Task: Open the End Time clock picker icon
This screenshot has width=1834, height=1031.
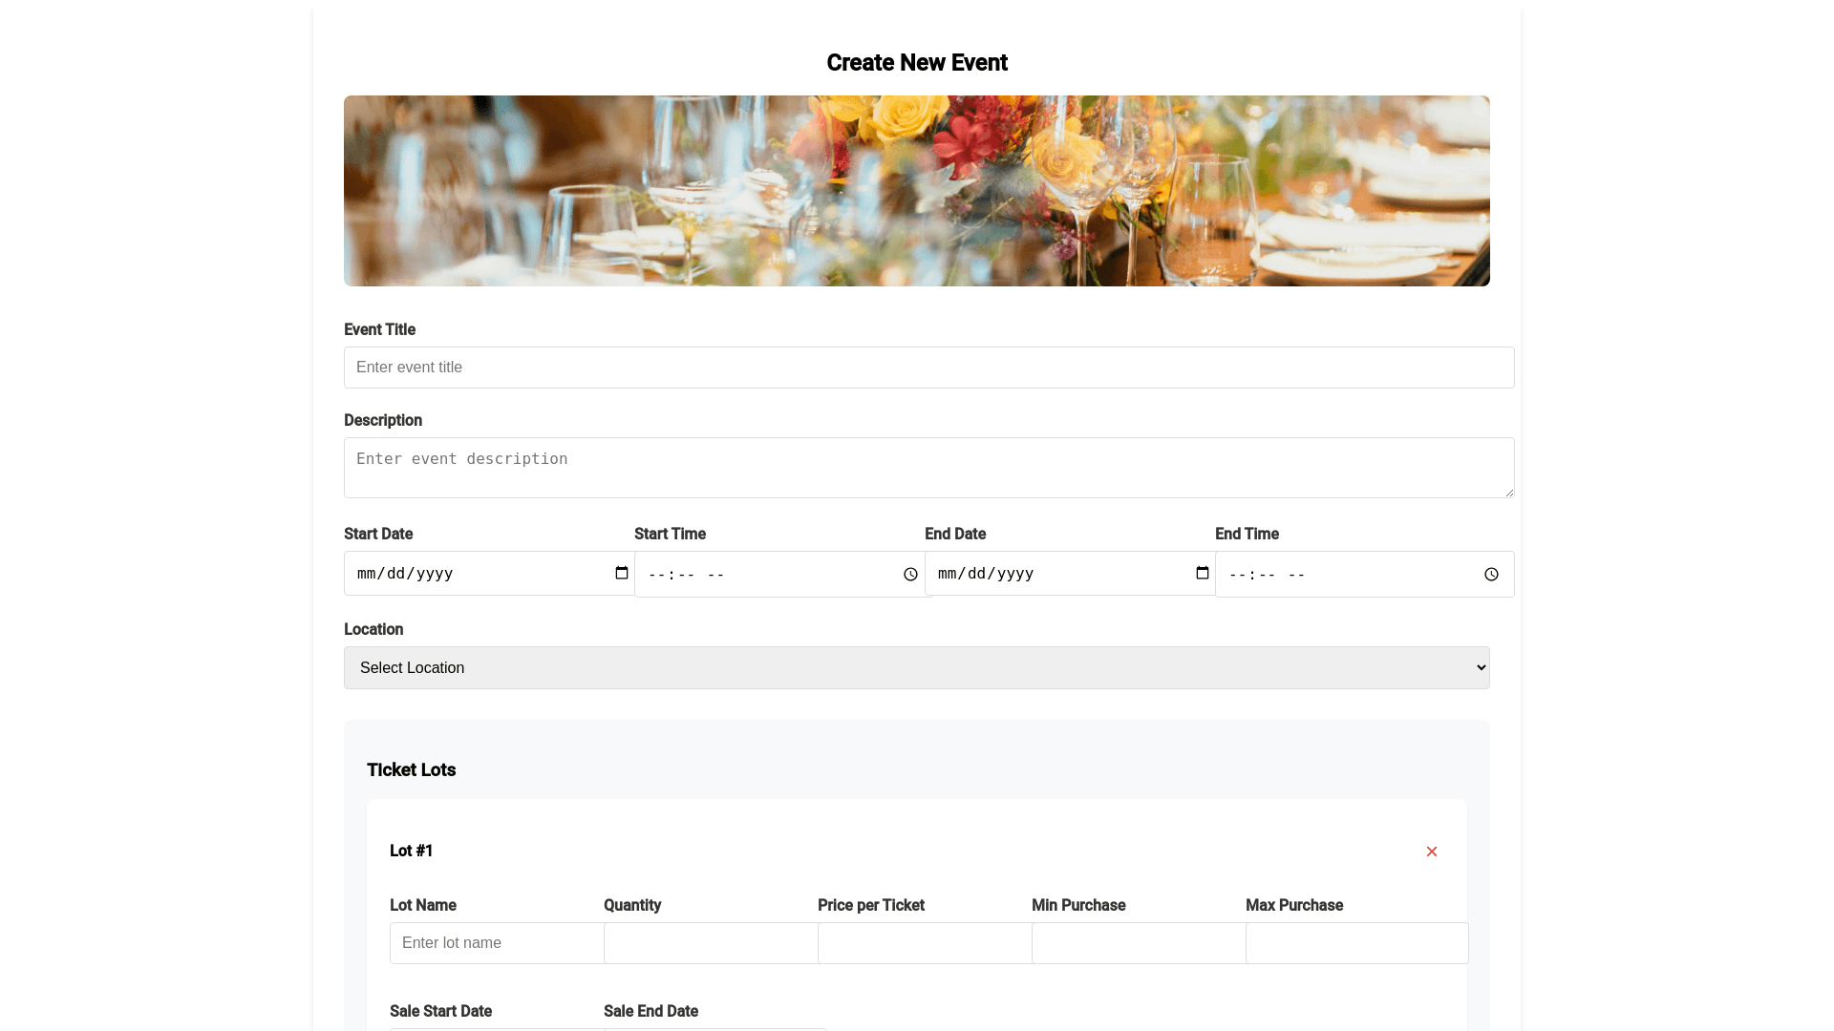Action: (1491, 575)
